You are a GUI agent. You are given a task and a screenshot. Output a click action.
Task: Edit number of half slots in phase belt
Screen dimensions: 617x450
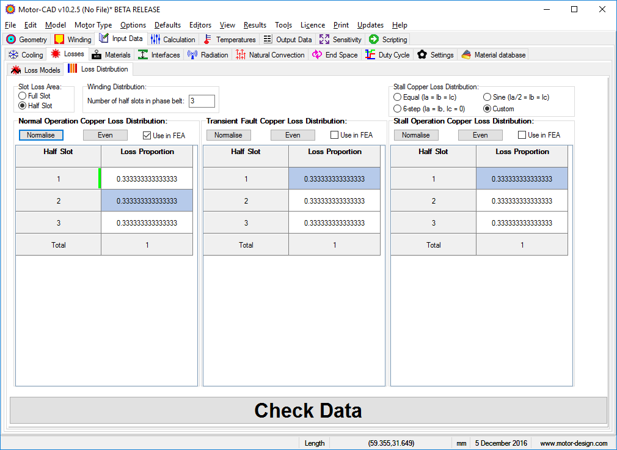pyautogui.click(x=202, y=101)
